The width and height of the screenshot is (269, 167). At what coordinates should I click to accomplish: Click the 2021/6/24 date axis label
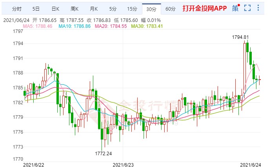pyautogui.click(x=250, y=165)
